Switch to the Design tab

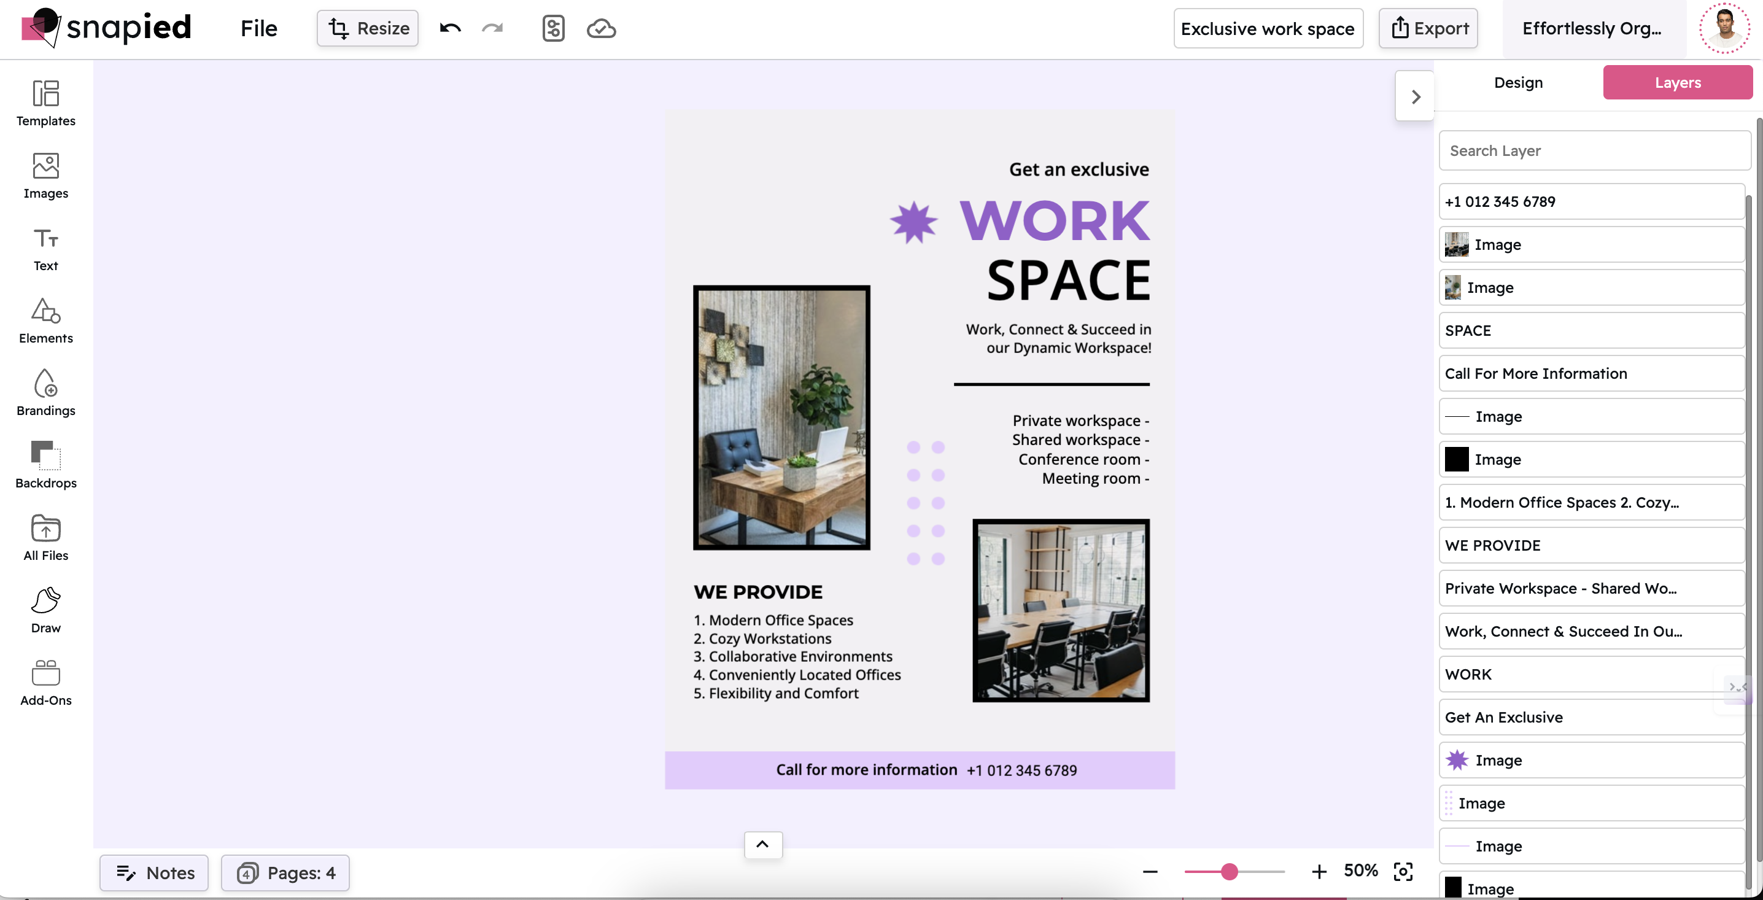[1518, 82]
